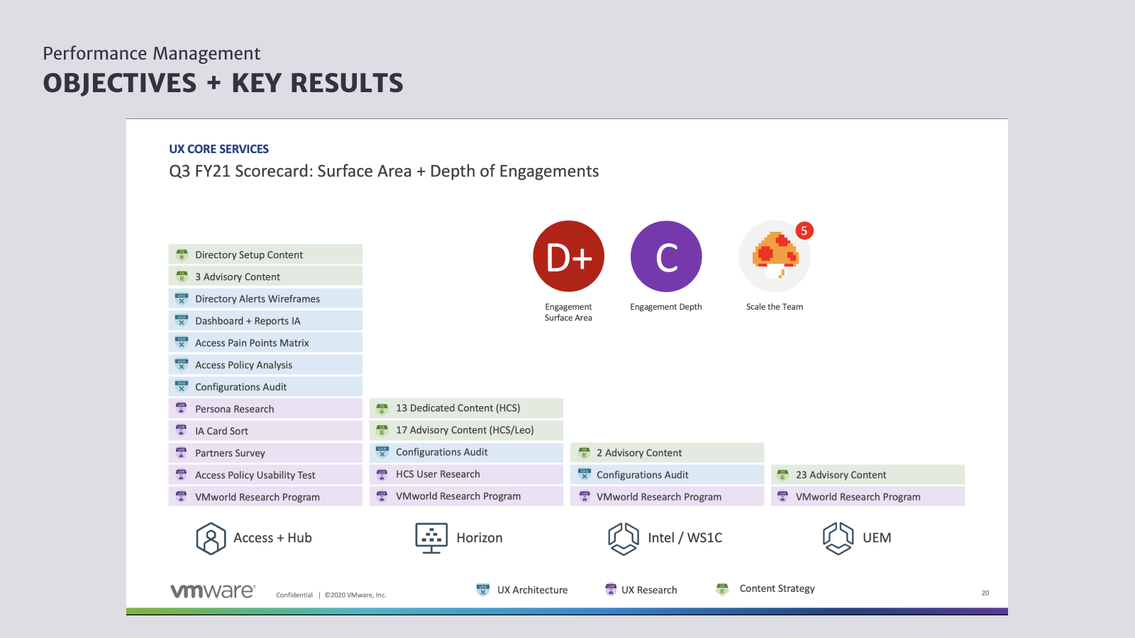Click the UEM cube icon

point(838,538)
